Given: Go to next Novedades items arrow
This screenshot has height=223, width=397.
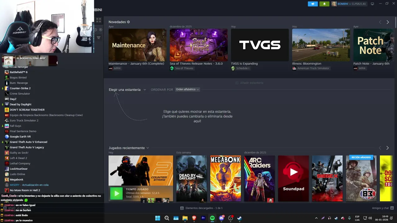Looking at the screenshot, I should coord(387,22).
